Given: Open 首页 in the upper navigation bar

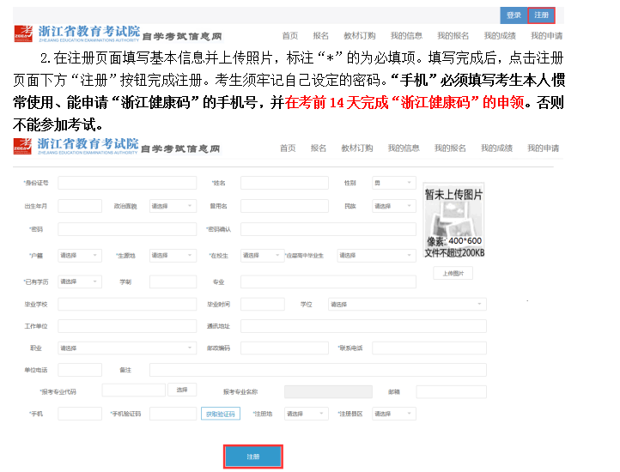Looking at the screenshot, I should 290,36.
